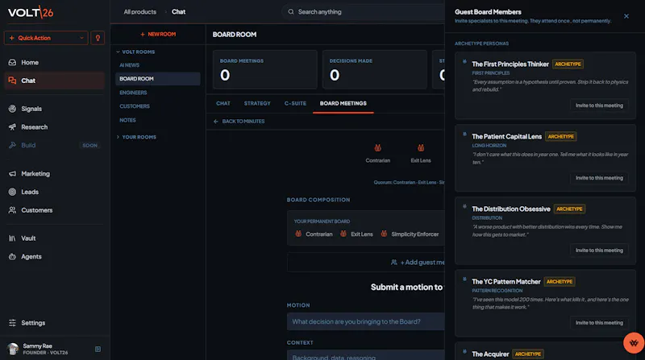The width and height of the screenshot is (645, 360).
Task: Click the Exit Lens board member avatar
Action: click(x=421, y=148)
